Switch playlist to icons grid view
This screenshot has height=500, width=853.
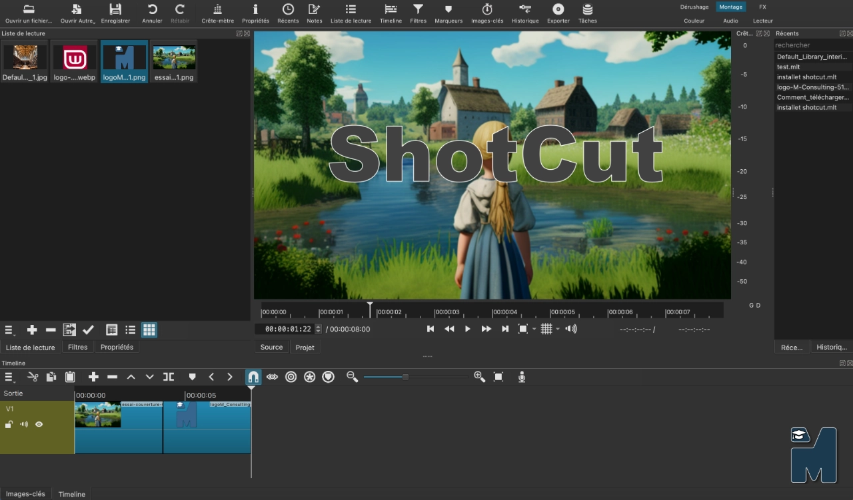point(149,330)
